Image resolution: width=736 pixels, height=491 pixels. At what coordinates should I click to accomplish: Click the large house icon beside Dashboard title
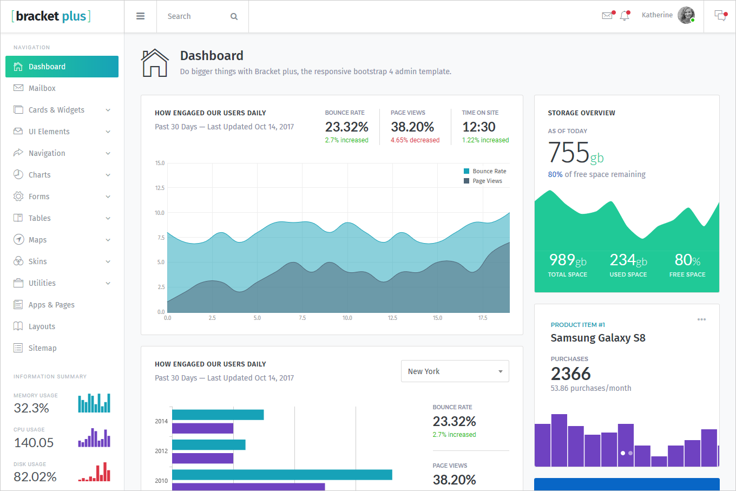[x=155, y=63]
